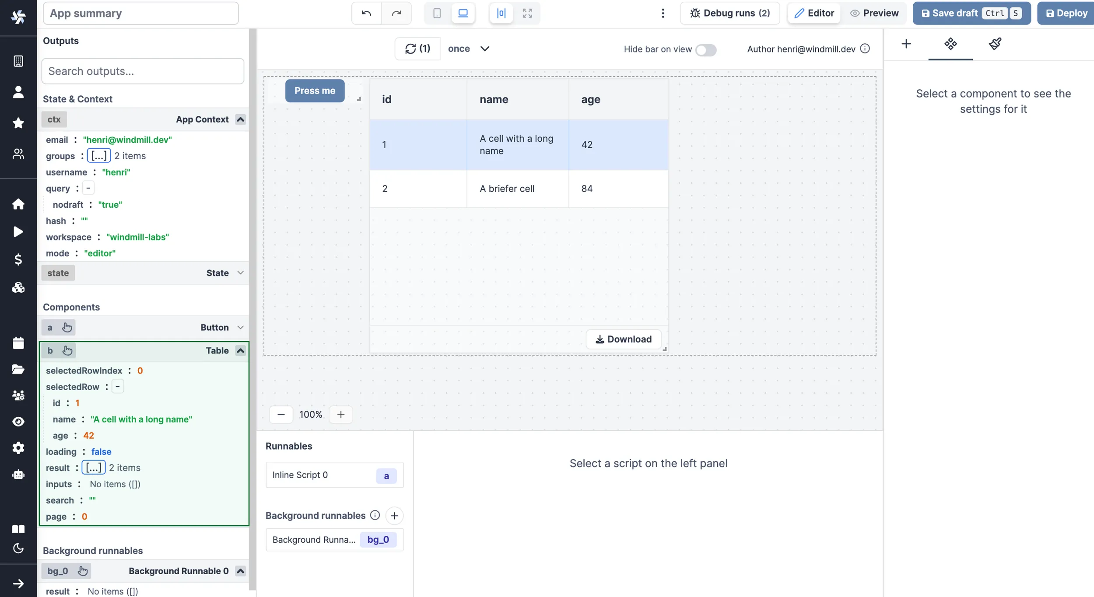Image resolution: width=1094 pixels, height=597 pixels.
Task: Open the Debug runs panel
Action: pos(729,13)
